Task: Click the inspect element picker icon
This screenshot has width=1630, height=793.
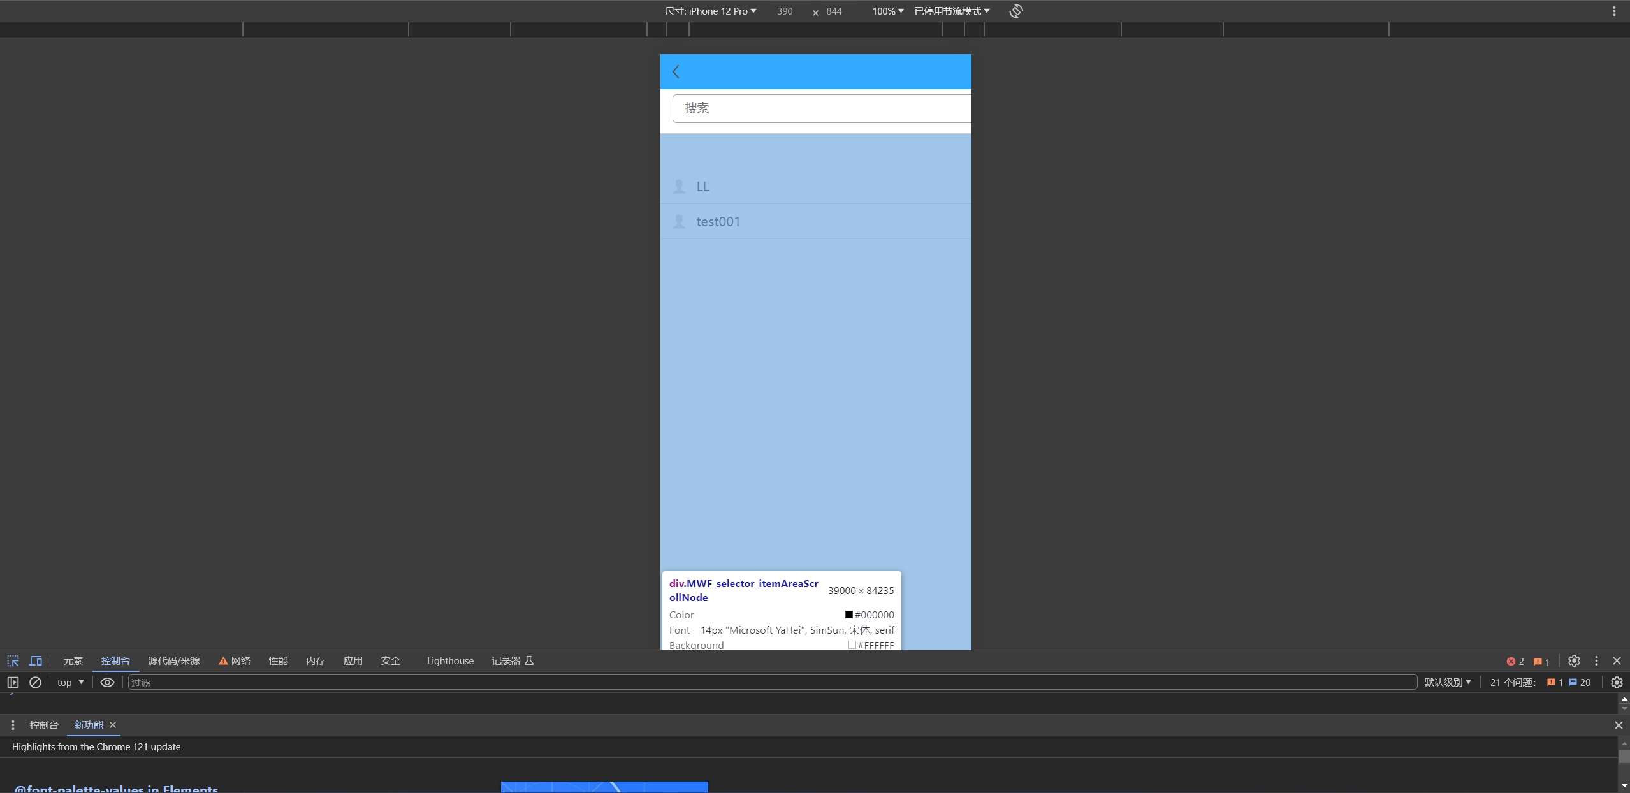Action: tap(13, 661)
